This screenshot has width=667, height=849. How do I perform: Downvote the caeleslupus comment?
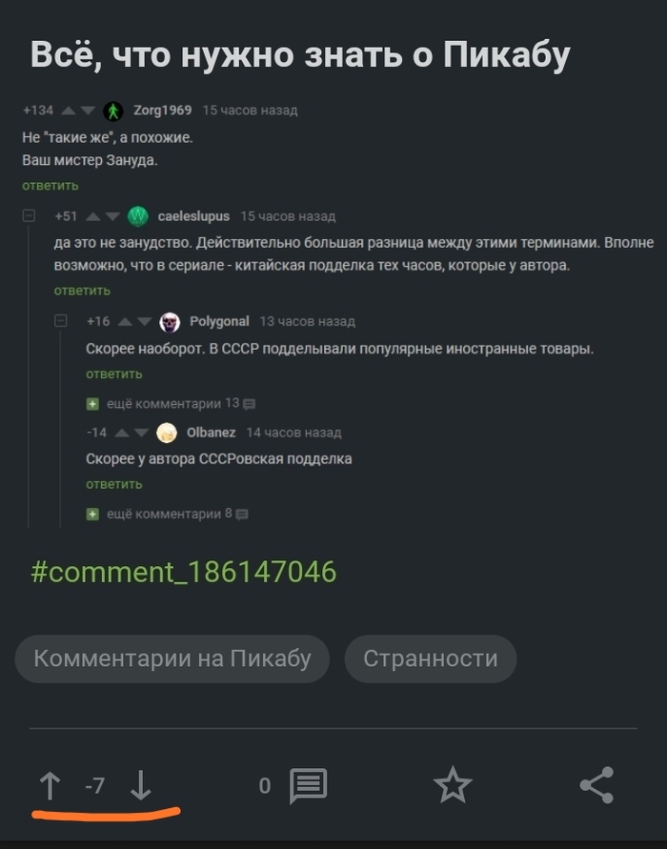114,216
